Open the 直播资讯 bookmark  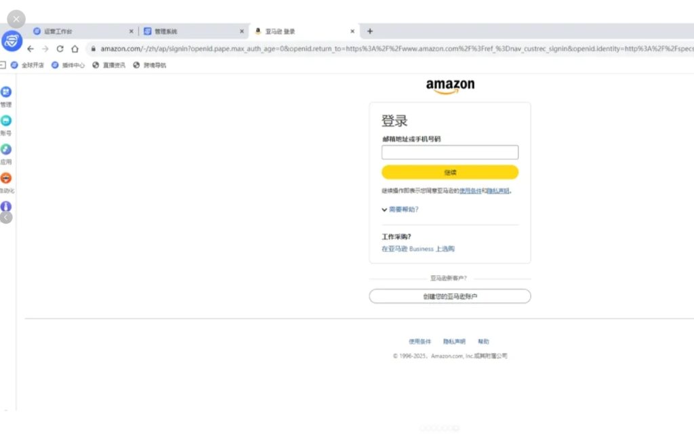coord(109,65)
